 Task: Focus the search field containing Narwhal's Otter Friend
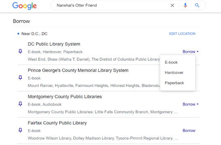[110, 6]
